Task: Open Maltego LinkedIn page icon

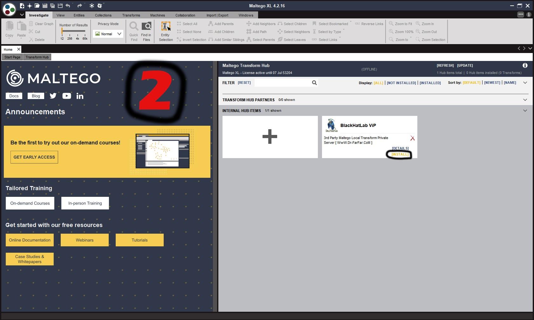Action: point(80,96)
